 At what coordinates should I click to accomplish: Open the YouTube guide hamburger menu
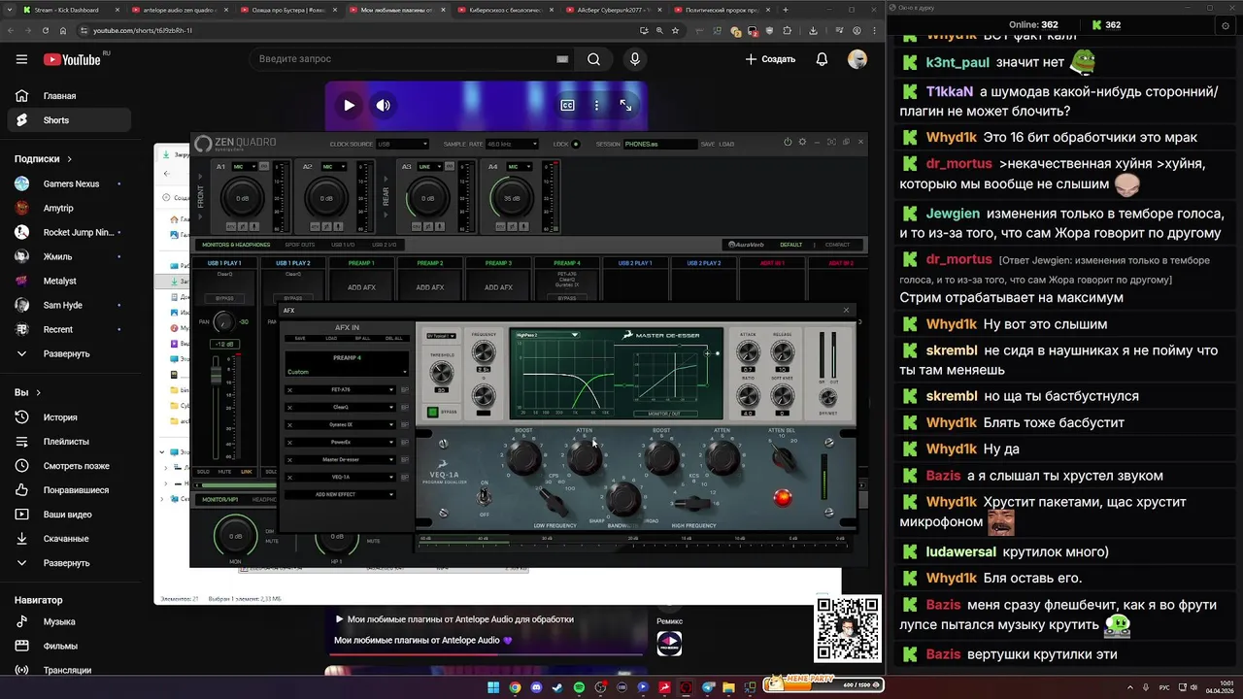(21, 59)
